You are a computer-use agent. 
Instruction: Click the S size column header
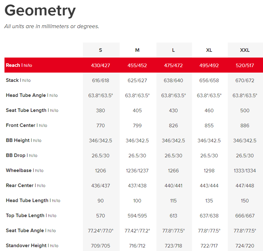pyautogui.click(x=100, y=50)
